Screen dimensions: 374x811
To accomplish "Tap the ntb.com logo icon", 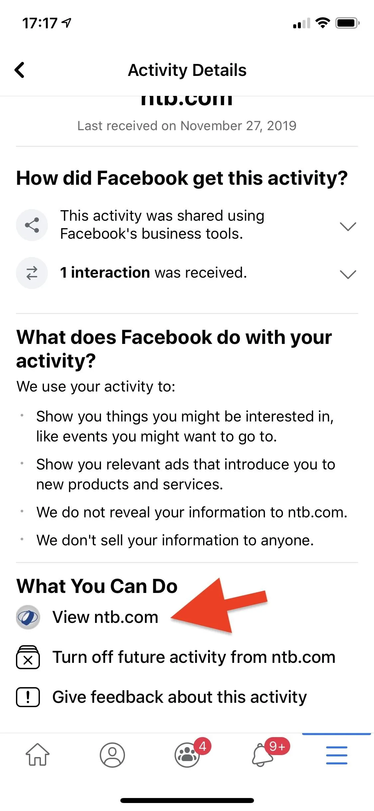I will (x=28, y=617).
